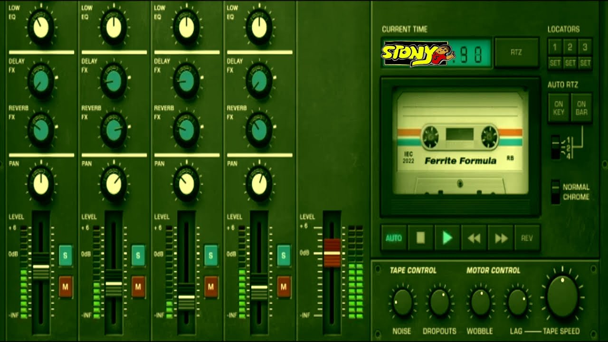The width and height of the screenshot is (608, 342).
Task: Solo channel 4
Action: point(284,256)
